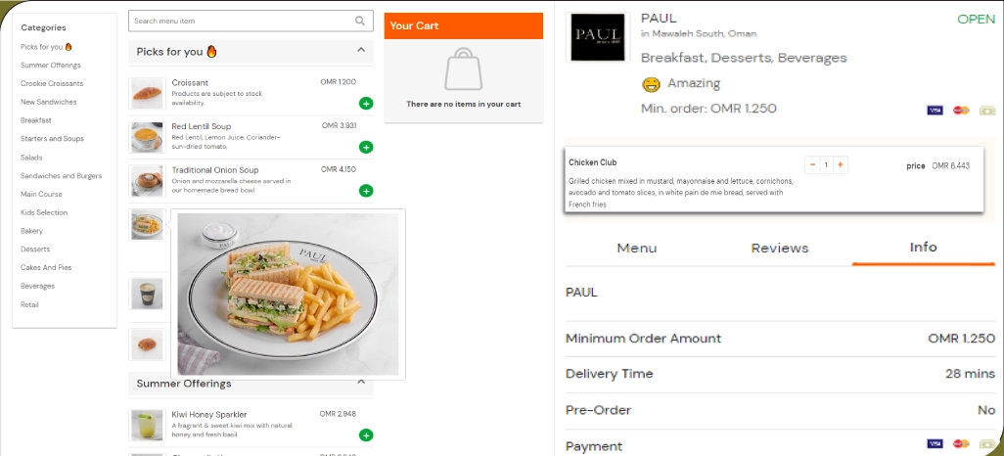Click the empty cart bag icon

[x=464, y=70]
